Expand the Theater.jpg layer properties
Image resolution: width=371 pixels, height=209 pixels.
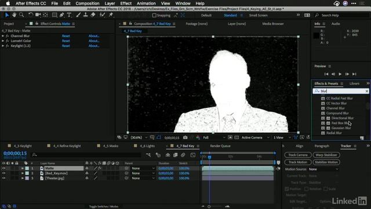[23, 178]
